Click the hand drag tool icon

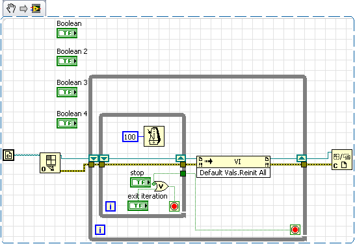pos(11,8)
